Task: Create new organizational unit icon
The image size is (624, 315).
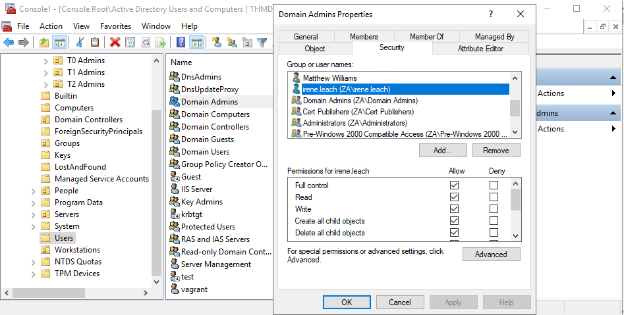Action: coord(247,42)
